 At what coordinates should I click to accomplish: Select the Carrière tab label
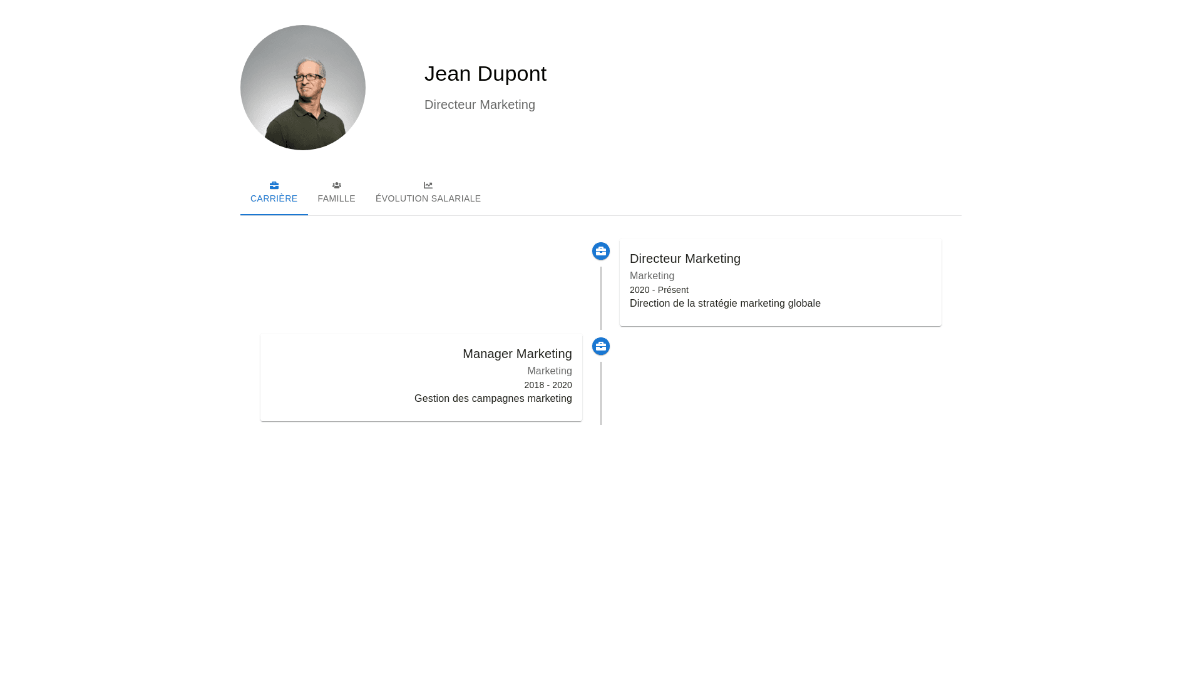click(x=274, y=198)
